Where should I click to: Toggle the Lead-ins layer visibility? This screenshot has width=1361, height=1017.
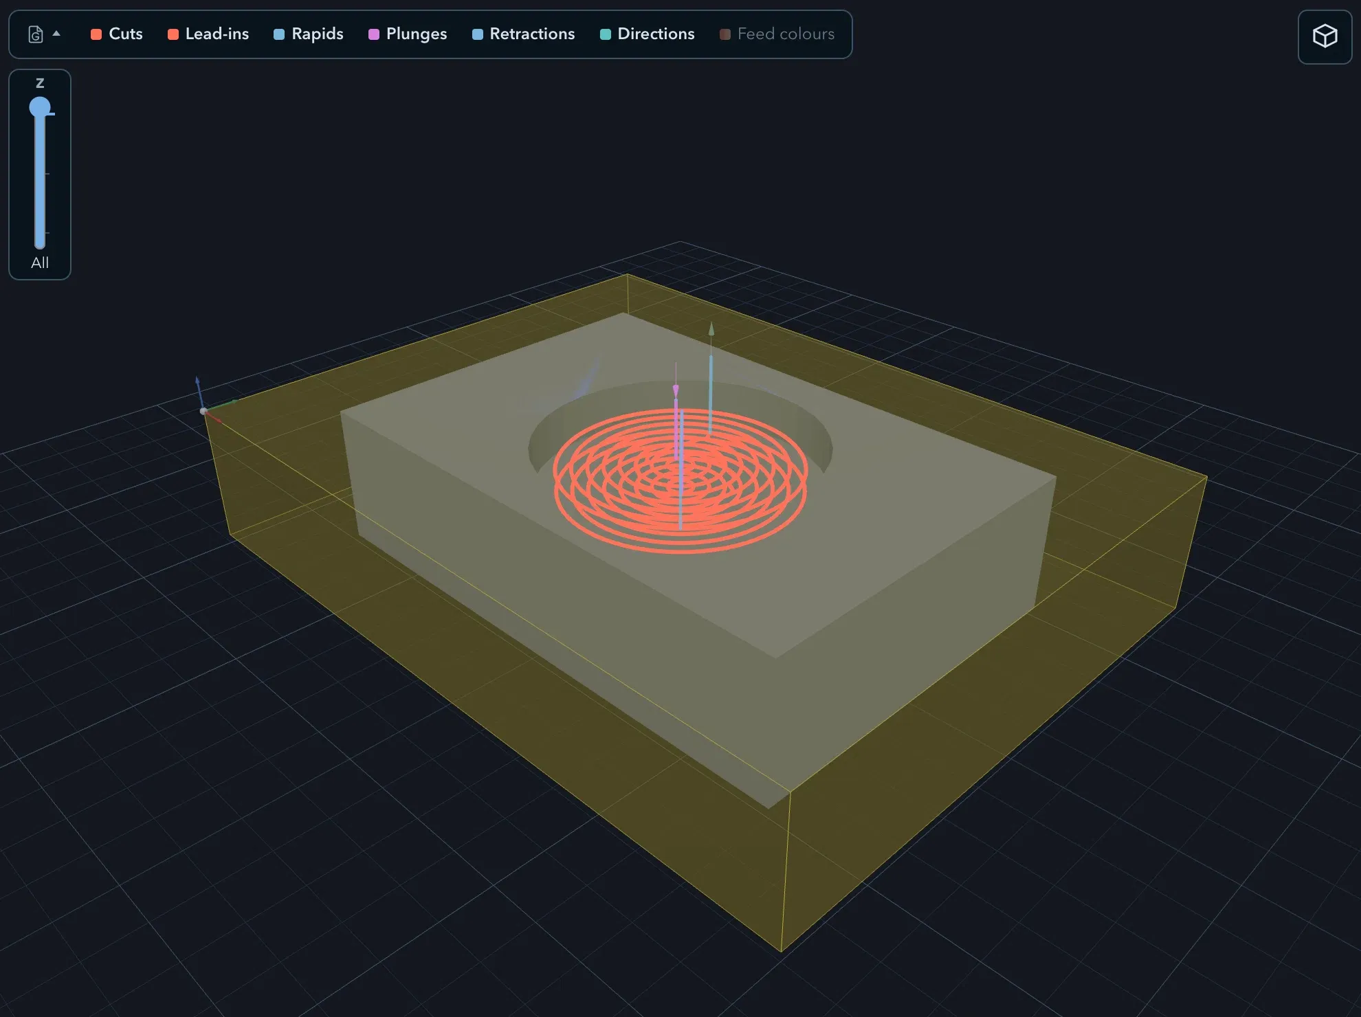coord(208,34)
